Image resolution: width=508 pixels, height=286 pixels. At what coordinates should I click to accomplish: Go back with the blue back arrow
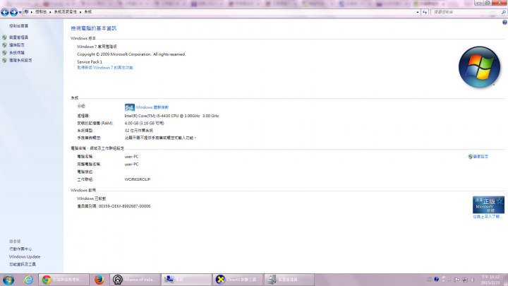coord(4,12)
